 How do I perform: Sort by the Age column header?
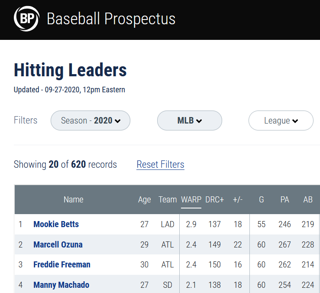145,200
